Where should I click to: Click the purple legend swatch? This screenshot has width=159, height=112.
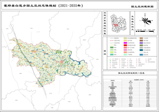(x=141, y=43)
